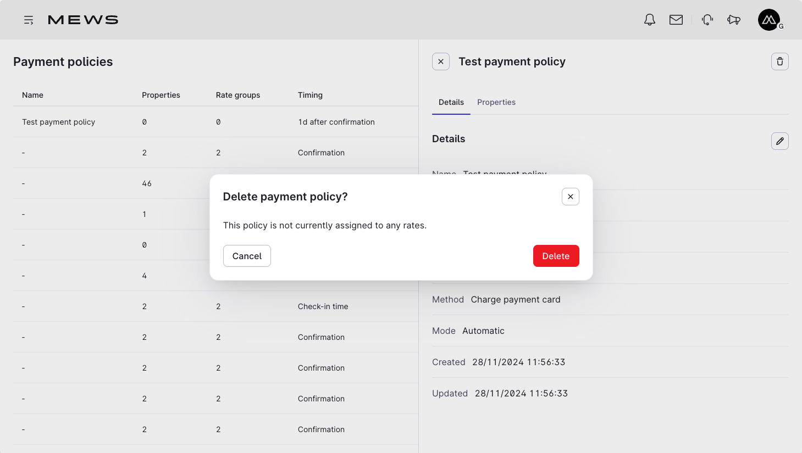Select the row with 46 properties
The height and width of the screenshot is (453, 802).
pyautogui.click(x=215, y=183)
